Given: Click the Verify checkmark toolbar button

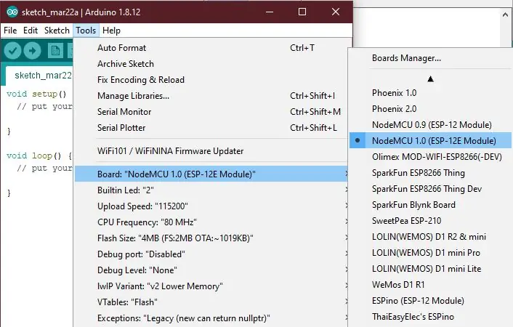Looking at the screenshot, I should tap(12, 51).
